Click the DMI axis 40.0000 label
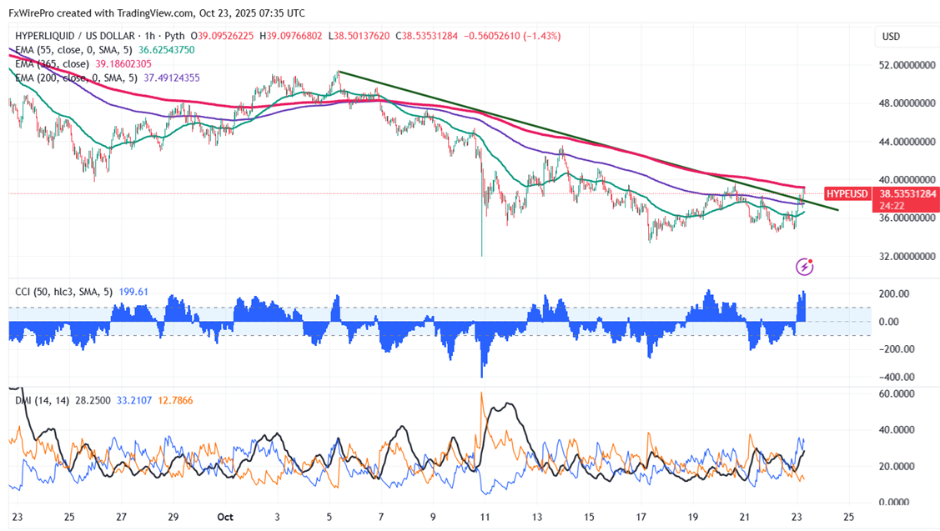The width and height of the screenshot is (940, 531). pyautogui.click(x=897, y=429)
